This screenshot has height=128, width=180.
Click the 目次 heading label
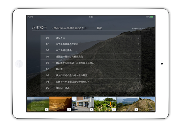click(99, 28)
